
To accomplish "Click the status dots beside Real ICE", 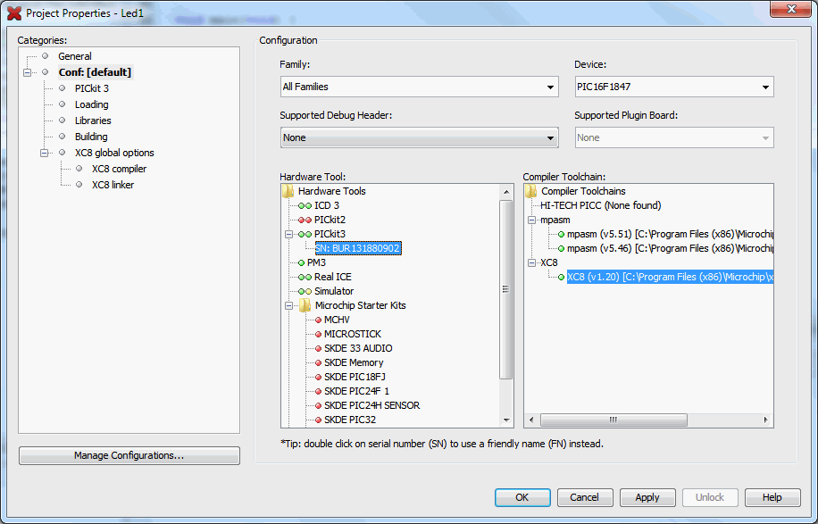I will tap(305, 278).
